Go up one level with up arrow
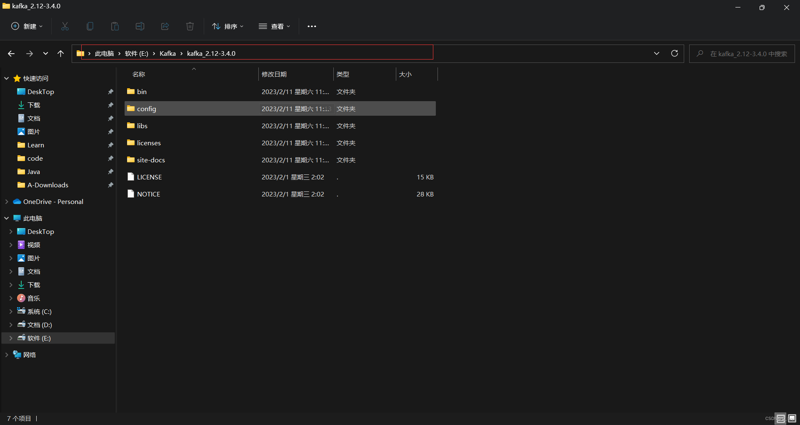Viewport: 800px width, 425px height. (61, 54)
